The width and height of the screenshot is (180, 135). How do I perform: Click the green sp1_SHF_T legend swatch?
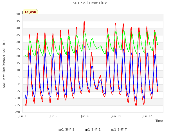click(x=107, y=130)
